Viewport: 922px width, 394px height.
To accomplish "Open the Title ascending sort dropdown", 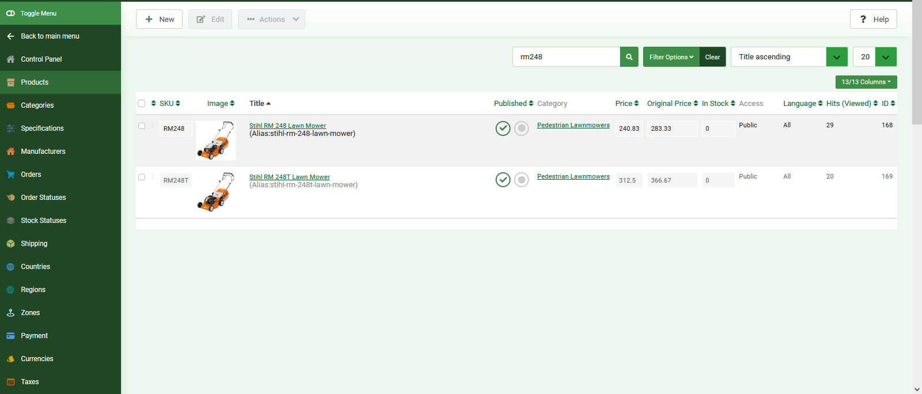I will pos(789,57).
